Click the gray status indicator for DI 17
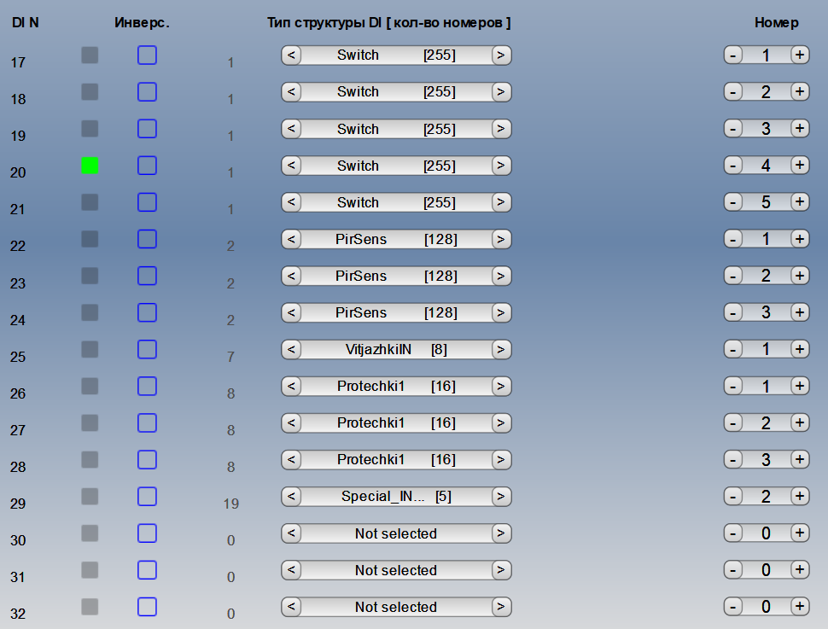The height and width of the screenshot is (629, 828). click(x=90, y=55)
